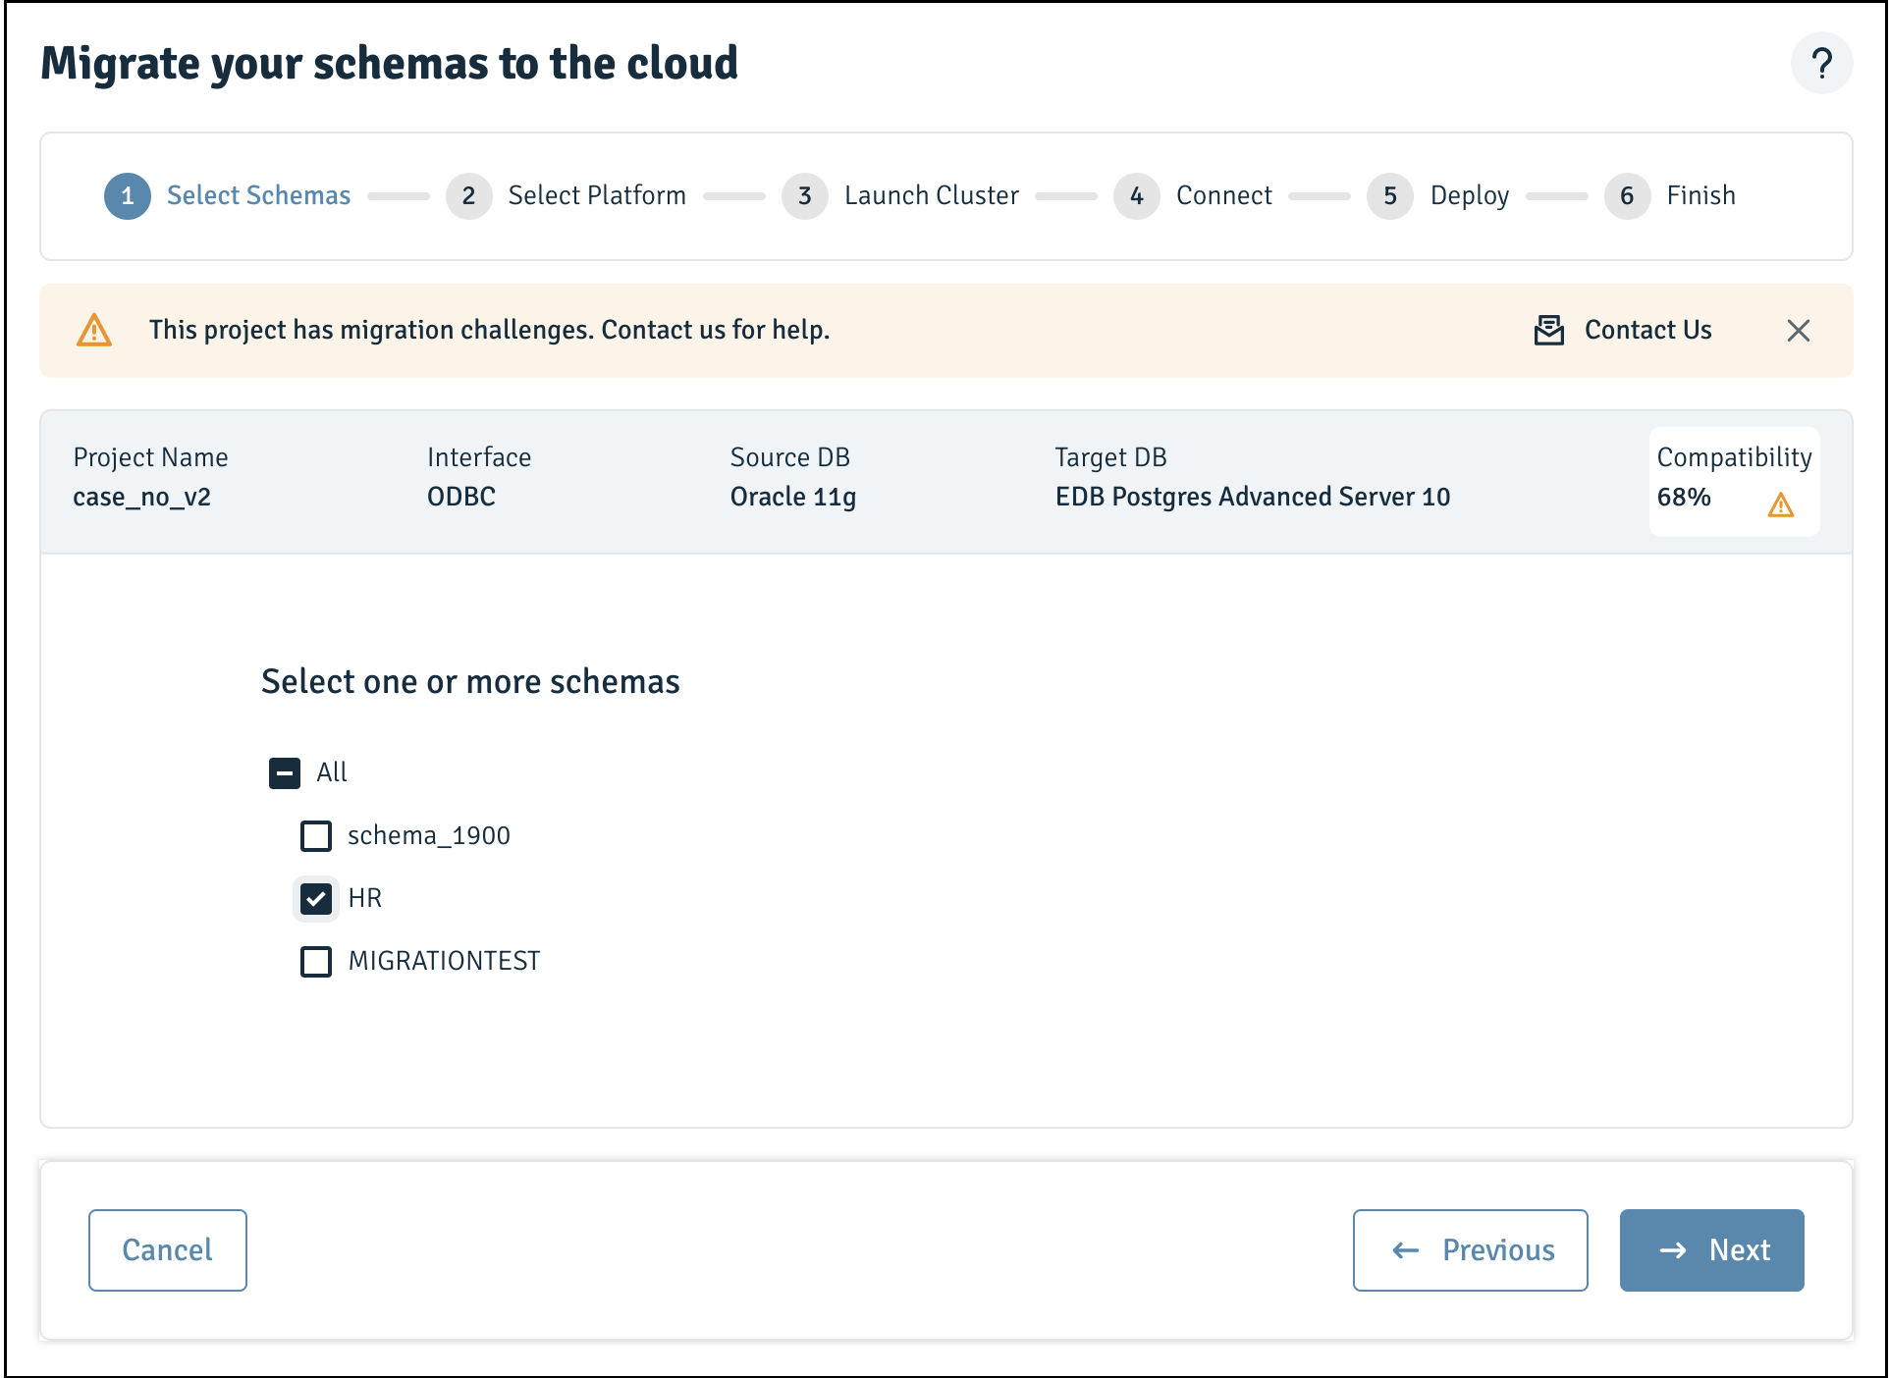This screenshot has height=1378, width=1889.
Task: Click the schema_1900 label text
Action: (428, 836)
